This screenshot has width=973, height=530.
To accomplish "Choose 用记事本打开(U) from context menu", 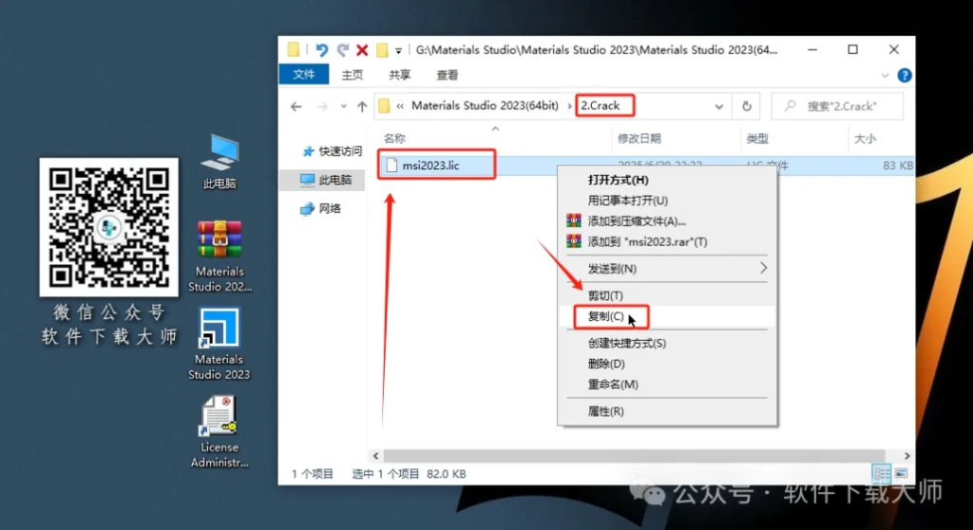I will [667, 200].
